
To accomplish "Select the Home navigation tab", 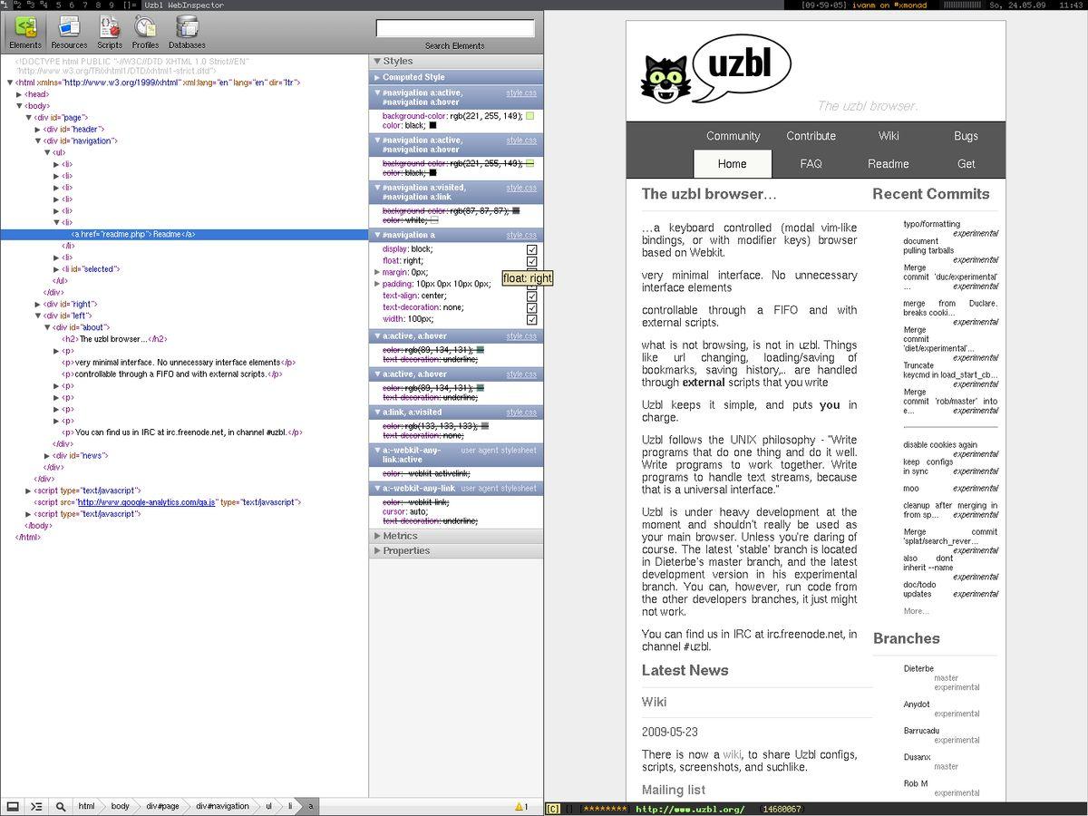I will coord(733,164).
